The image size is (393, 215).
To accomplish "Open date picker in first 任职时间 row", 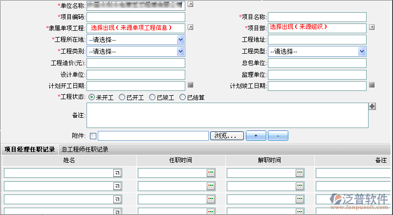I will [211, 172].
